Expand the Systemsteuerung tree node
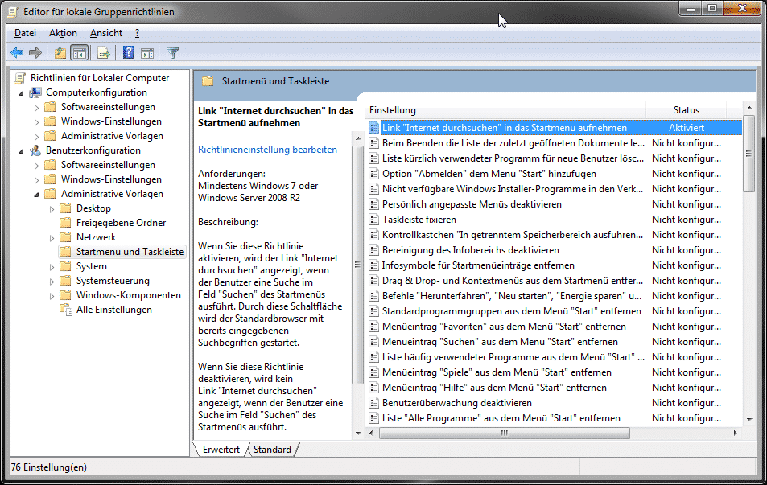767x485 pixels. coord(52,282)
